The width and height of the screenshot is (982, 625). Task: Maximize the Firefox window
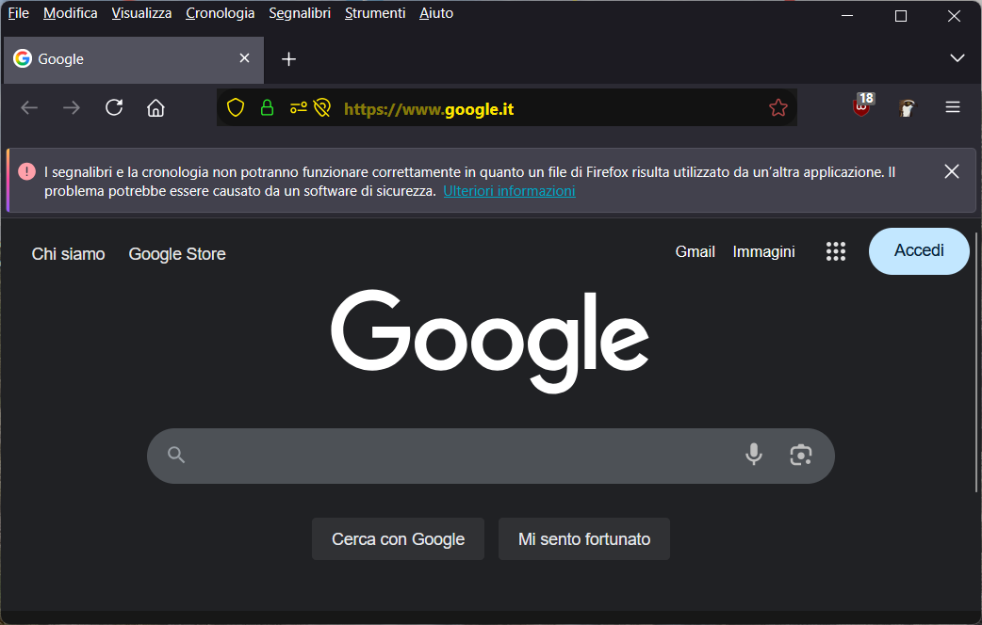(x=901, y=16)
